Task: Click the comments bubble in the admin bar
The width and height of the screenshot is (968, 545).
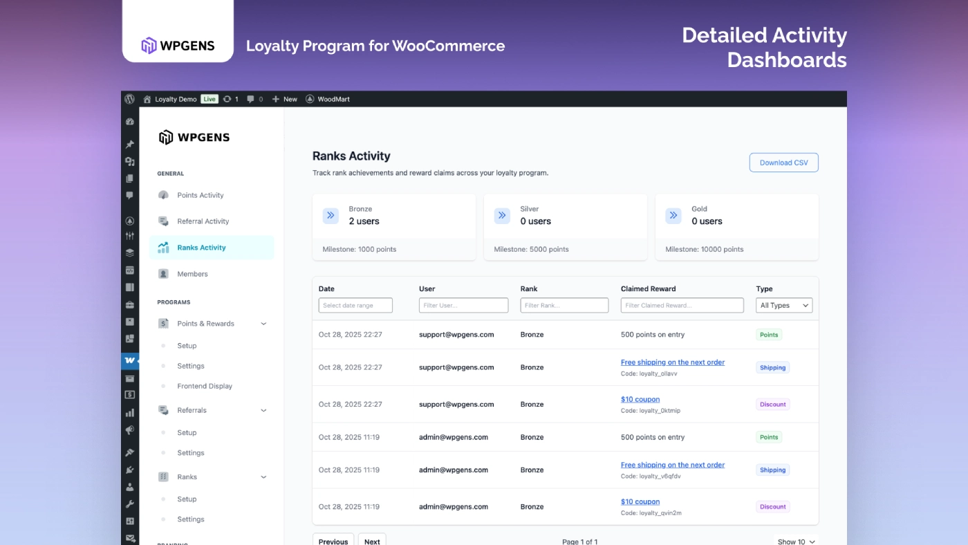Action: [250, 98]
